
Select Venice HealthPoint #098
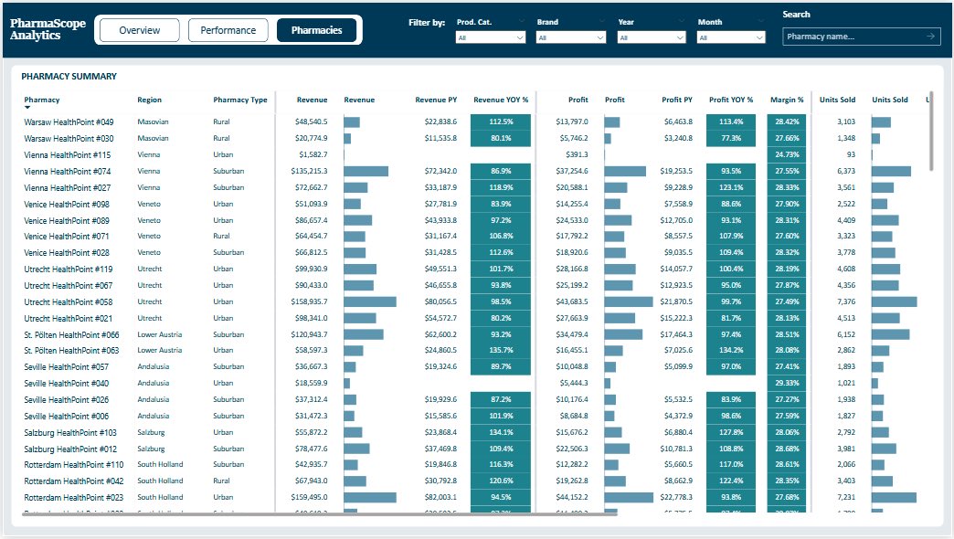[67, 204]
